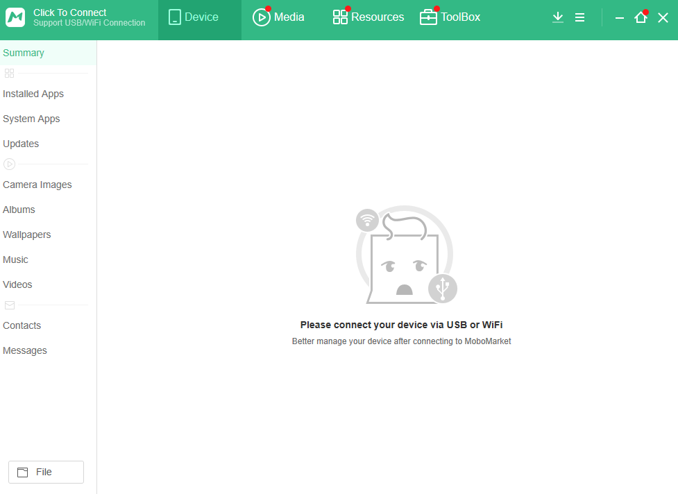The width and height of the screenshot is (678, 494).
Task: Open the downloads arrow icon
Action: click(558, 17)
